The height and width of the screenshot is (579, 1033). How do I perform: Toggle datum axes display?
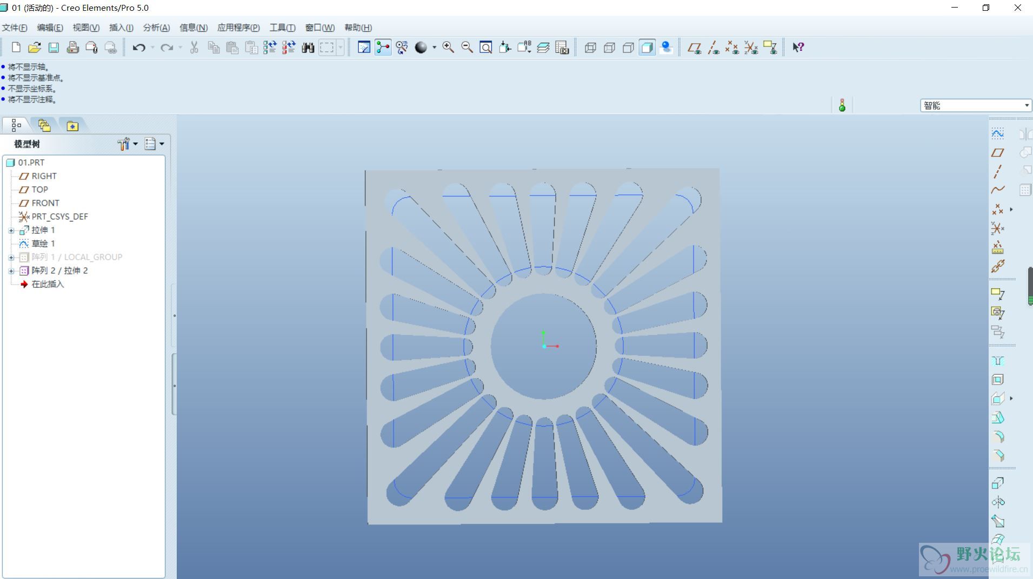point(714,48)
